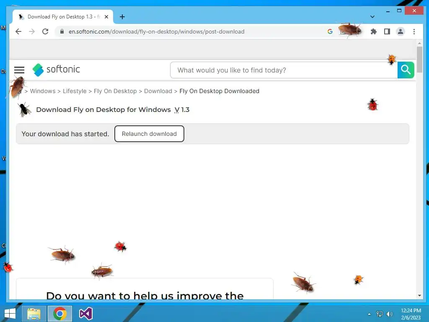429x322 pixels.
Task: Click the page scrollbar's down arrow
Action: 419,296
